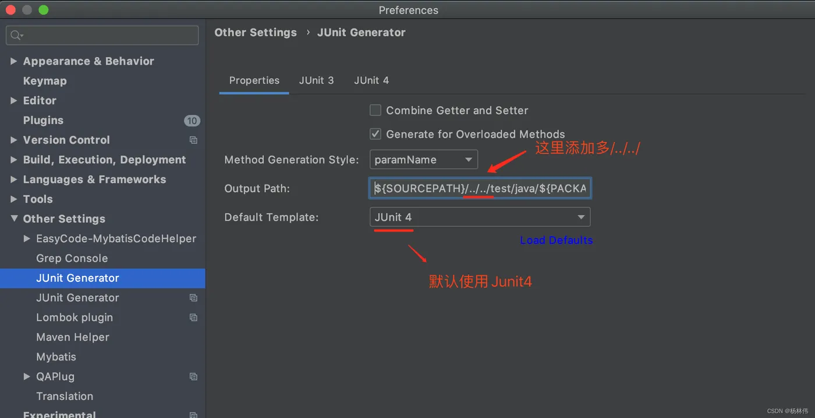815x418 pixels.
Task: Click the Load Defaults link
Action: point(556,240)
